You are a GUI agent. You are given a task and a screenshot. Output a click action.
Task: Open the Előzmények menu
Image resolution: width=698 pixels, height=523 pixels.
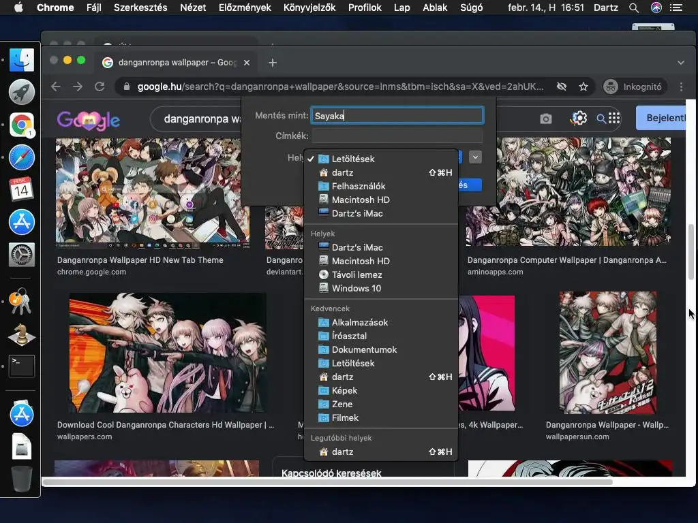click(x=245, y=7)
